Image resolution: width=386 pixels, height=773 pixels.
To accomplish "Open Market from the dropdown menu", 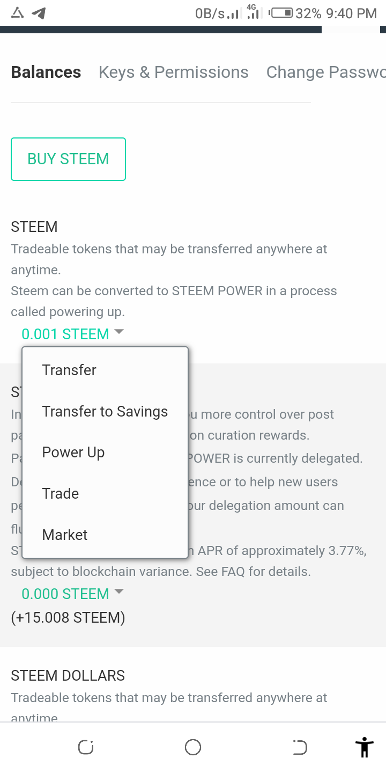I will click(65, 535).
